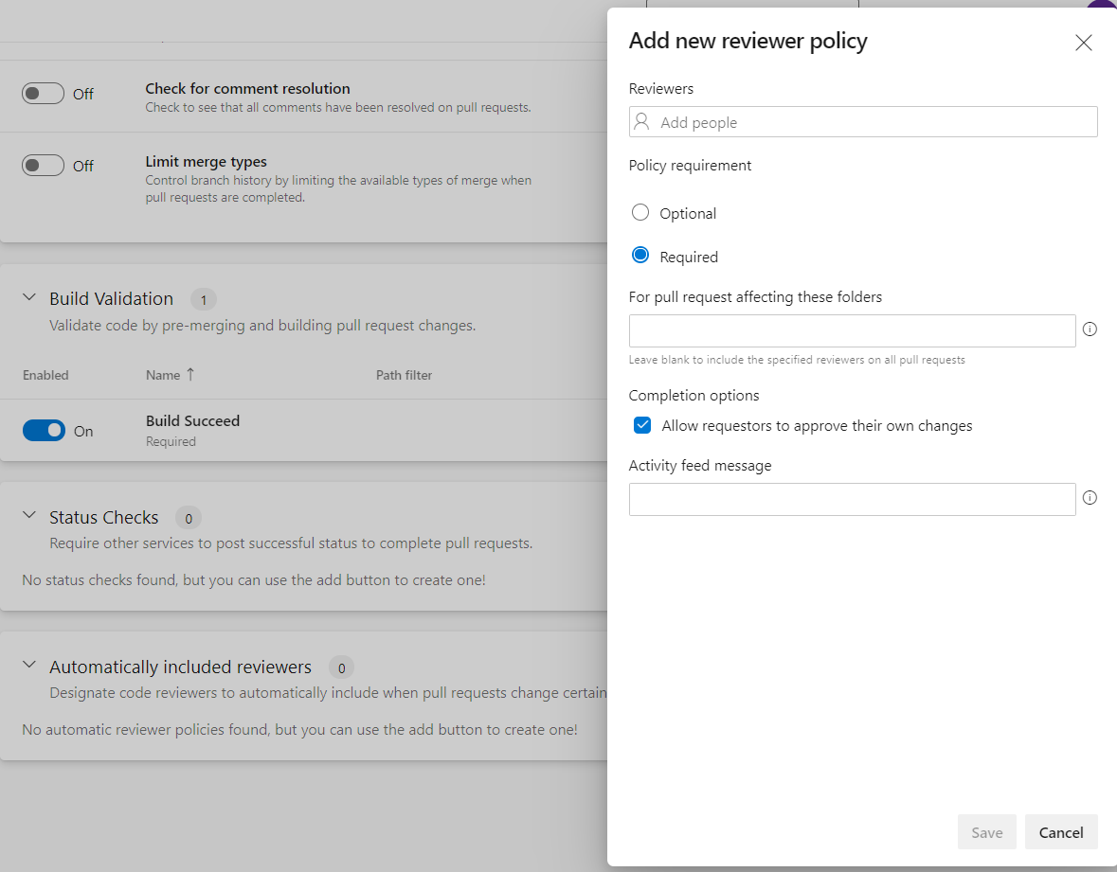Sort by Name column arrow
1117x872 pixels.
pyautogui.click(x=190, y=374)
